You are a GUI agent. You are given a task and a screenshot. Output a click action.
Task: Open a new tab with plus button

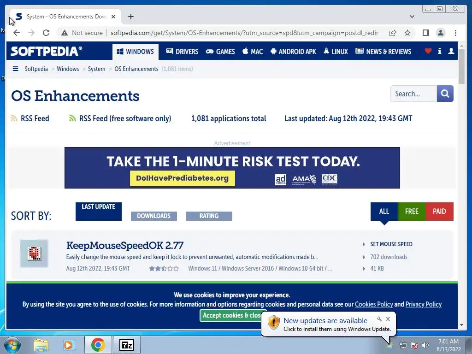tap(130, 17)
